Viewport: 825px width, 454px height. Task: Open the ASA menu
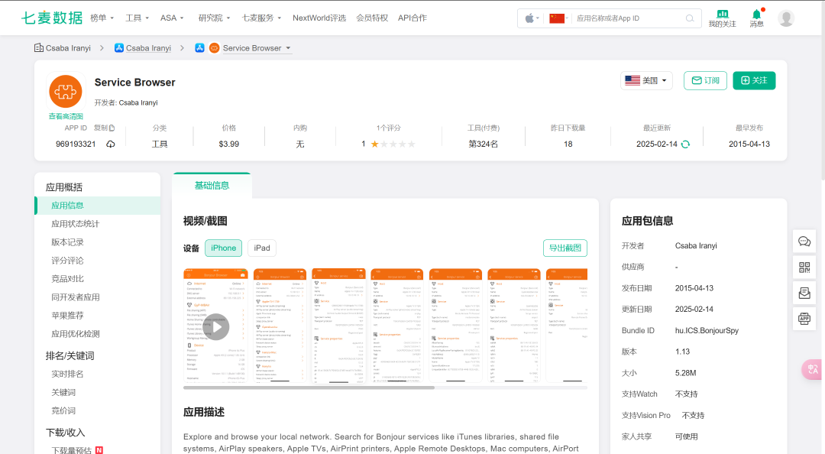(x=172, y=18)
